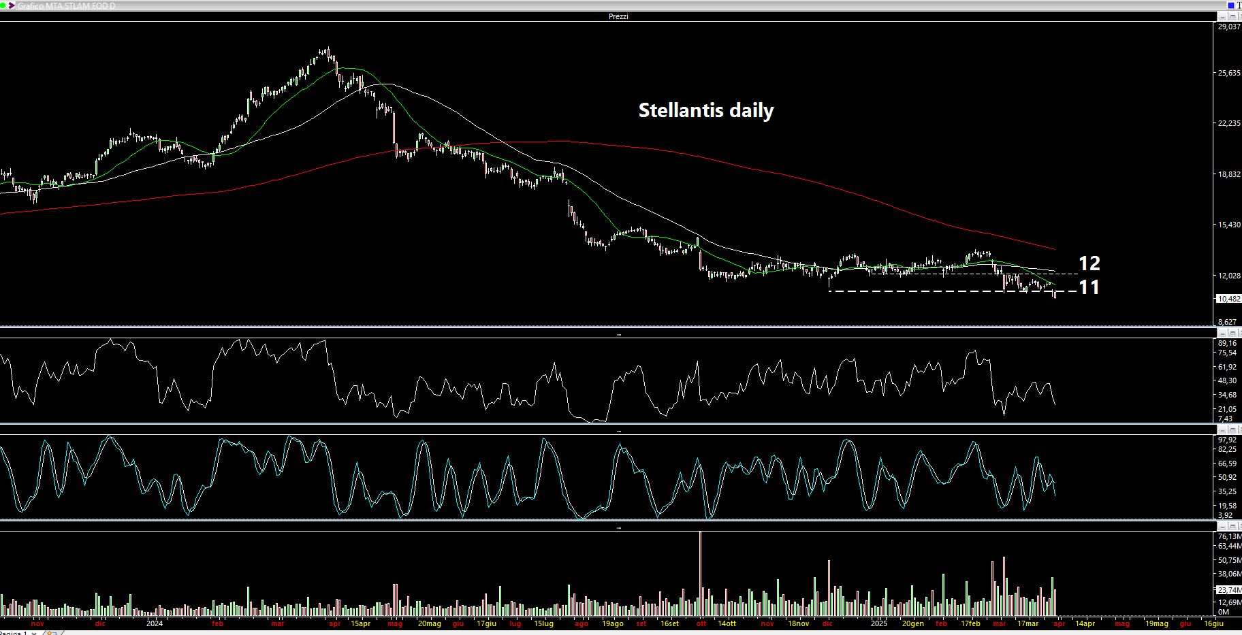Click the blue square icon at top right
The image size is (1242, 635).
pyautogui.click(x=1231, y=5)
